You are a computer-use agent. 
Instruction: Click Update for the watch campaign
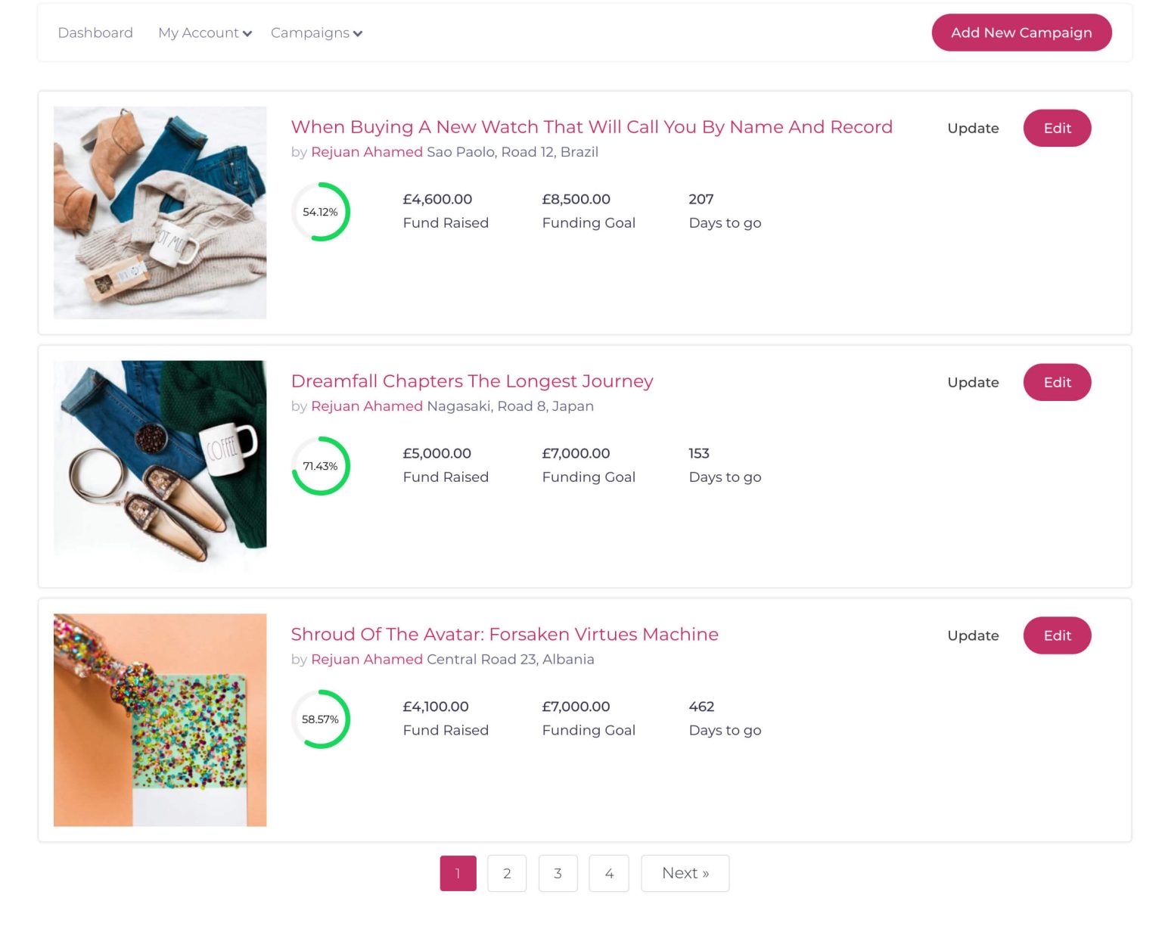pos(973,129)
